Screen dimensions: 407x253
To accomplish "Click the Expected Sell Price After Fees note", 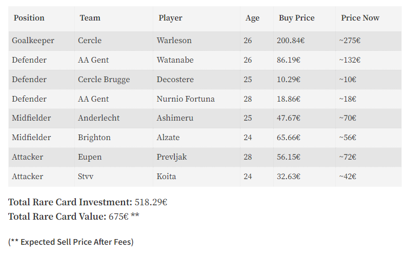I will 71,242.
